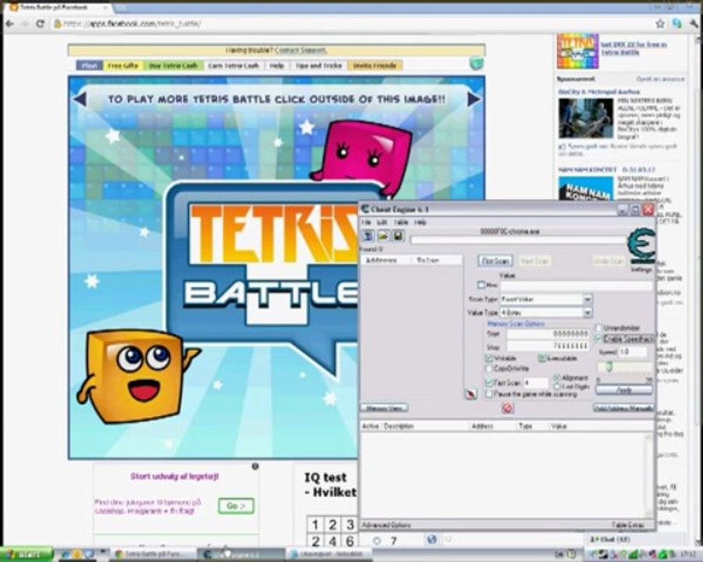Click the Memory View button
This screenshot has height=562, width=703.
coord(384,407)
